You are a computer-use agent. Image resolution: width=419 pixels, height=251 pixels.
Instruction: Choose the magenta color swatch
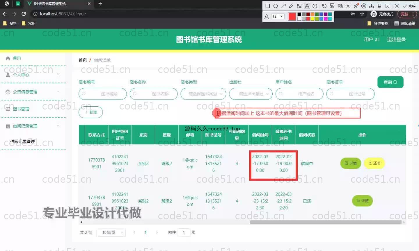(x=325, y=19)
